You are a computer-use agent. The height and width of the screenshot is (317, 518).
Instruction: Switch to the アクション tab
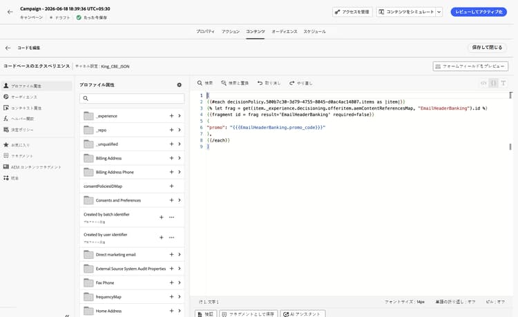click(231, 32)
